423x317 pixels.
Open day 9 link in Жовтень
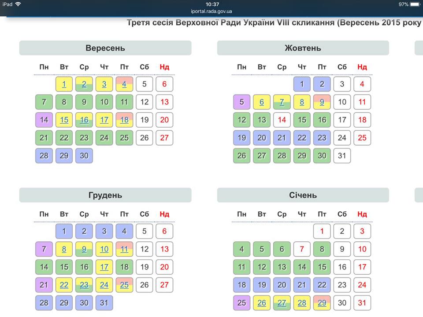click(322, 102)
